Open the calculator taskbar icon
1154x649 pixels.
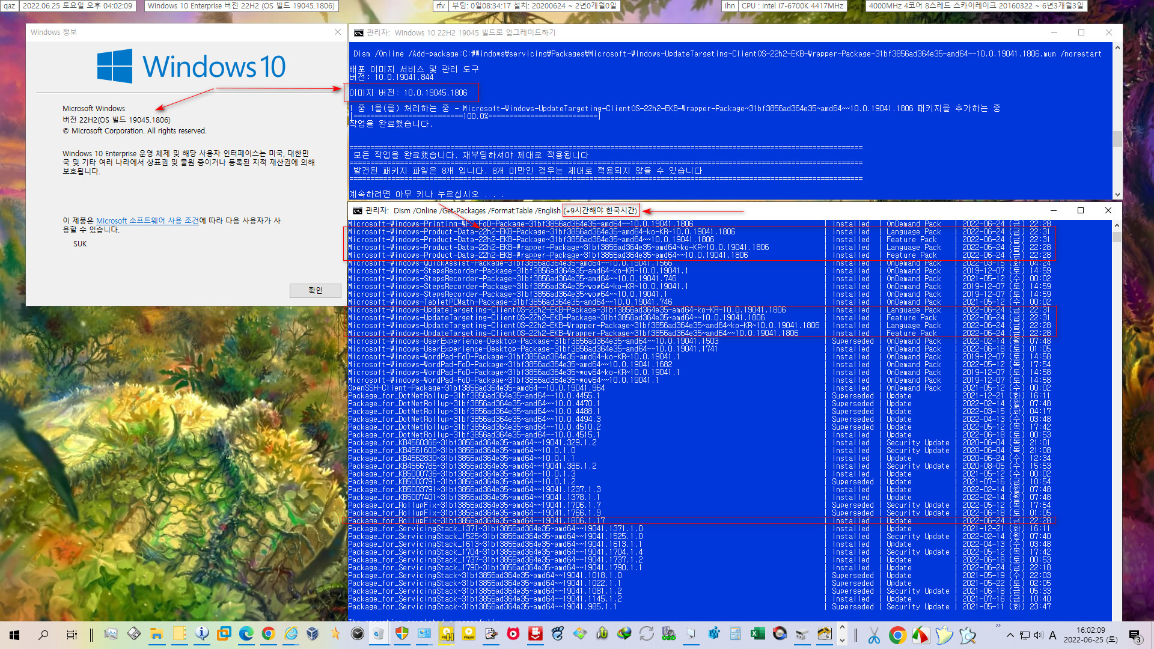point(735,634)
